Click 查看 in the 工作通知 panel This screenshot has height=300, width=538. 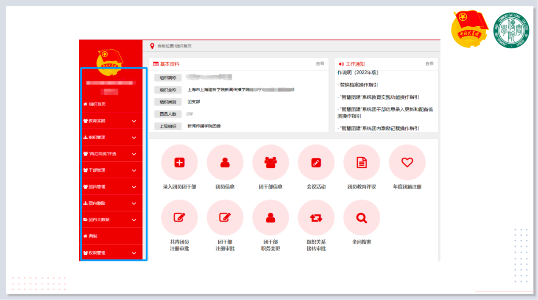click(429, 64)
